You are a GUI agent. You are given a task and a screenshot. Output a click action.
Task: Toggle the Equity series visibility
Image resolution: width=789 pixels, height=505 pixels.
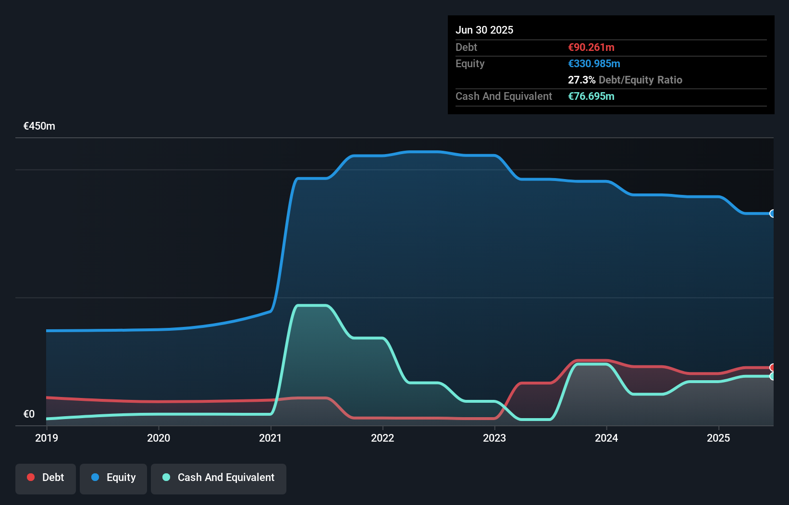click(113, 478)
